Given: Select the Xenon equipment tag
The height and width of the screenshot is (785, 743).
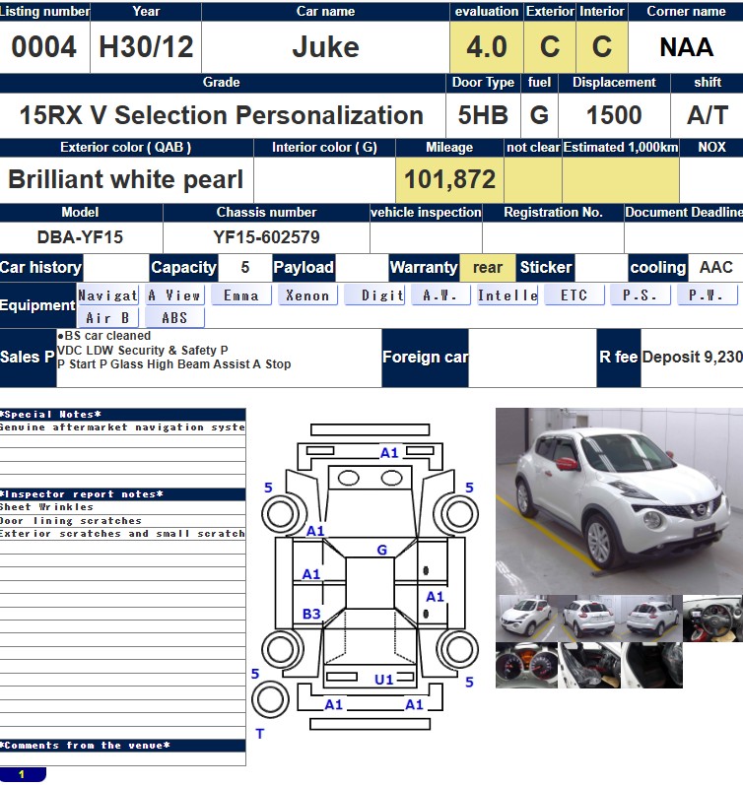Looking at the screenshot, I should coord(307,295).
